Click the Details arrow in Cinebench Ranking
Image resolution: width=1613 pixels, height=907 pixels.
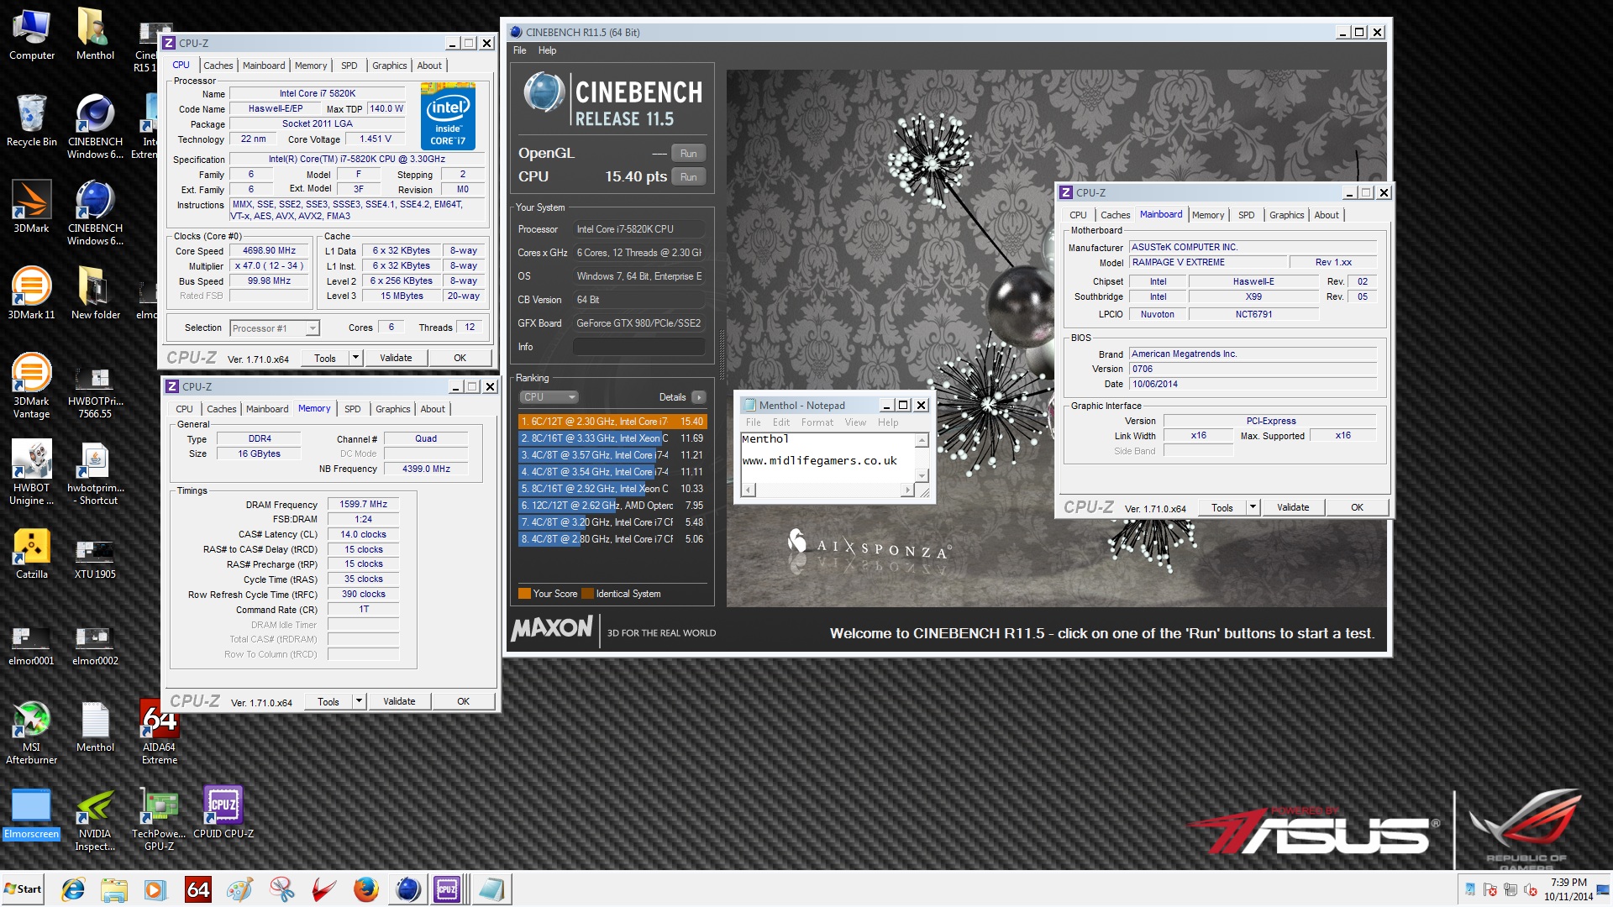(699, 397)
